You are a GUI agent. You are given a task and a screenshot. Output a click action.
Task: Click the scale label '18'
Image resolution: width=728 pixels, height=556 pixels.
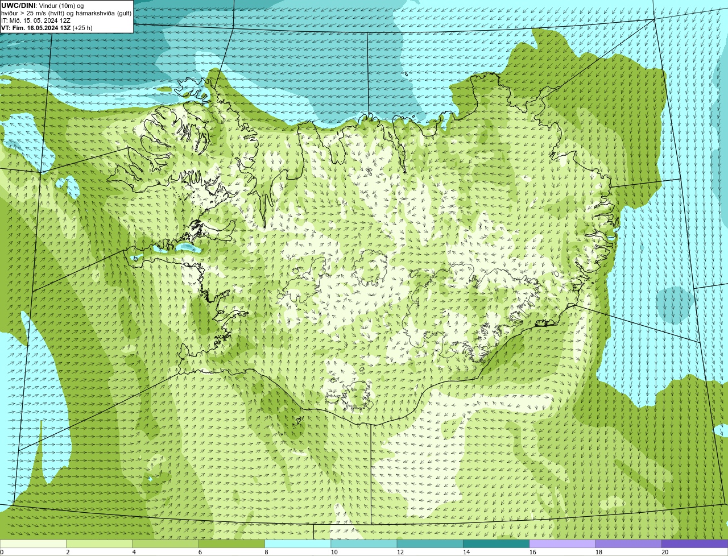pyautogui.click(x=599, y=552)
